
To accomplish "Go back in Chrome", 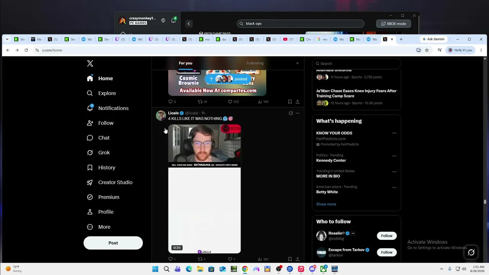I will pyautogui.click(x=8, y=50).
